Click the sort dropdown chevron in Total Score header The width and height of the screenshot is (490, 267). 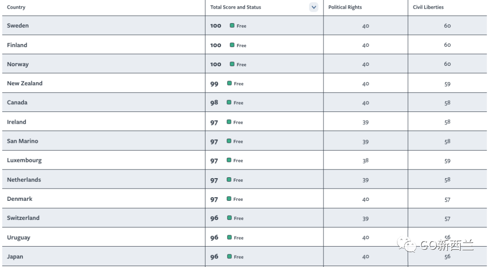pyautogui.click(x=314, y=7)
